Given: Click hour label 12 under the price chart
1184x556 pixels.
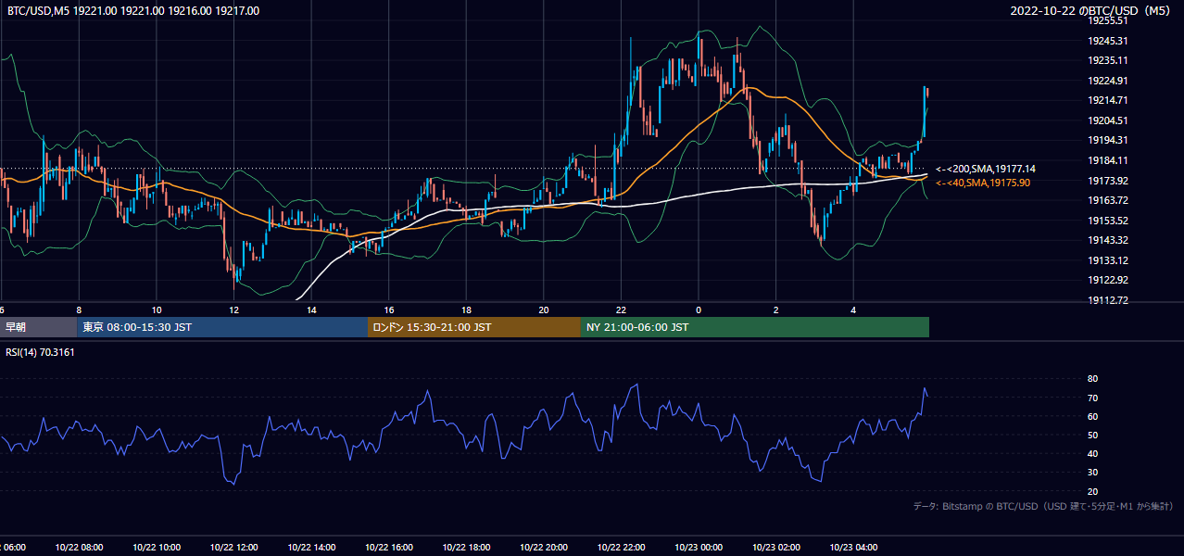Looking at the screenshot, I should click(x=234, y=310).
